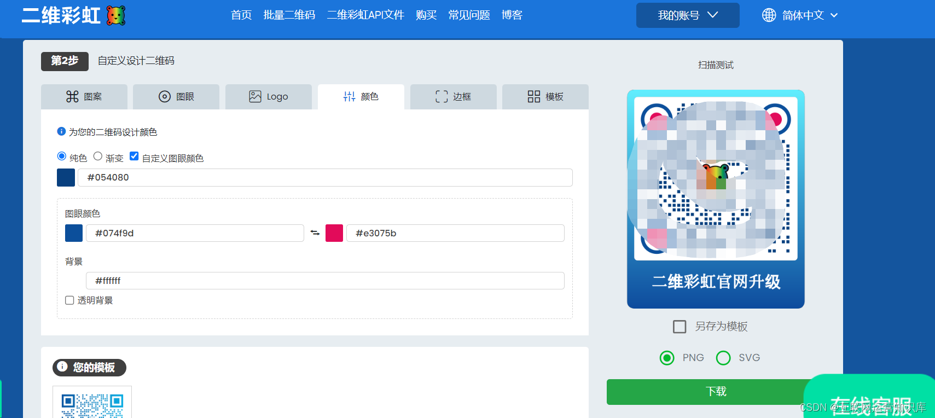Enable 透明背景 transparent background checkbox
Viewport: 935px width, 418px height.
pos(69,300)
